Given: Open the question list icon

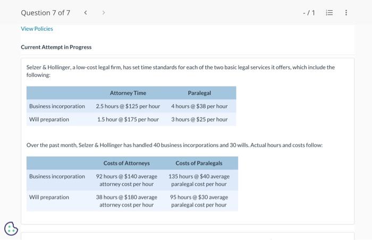Looking at the screenshot, I should pyautogui.click(x=329, y=13).
